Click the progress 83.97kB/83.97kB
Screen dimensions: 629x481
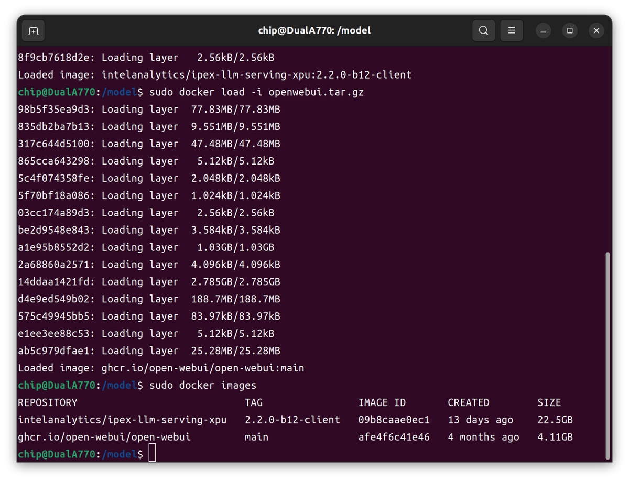pos(236,316)
